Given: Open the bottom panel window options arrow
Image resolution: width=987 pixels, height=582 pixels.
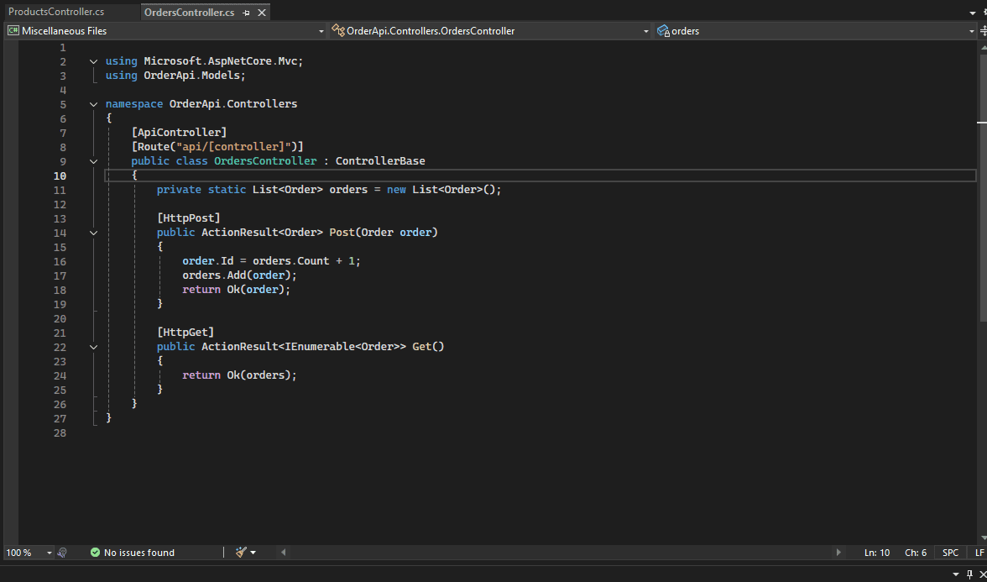Looking at the screenshot, I should 956,574.
